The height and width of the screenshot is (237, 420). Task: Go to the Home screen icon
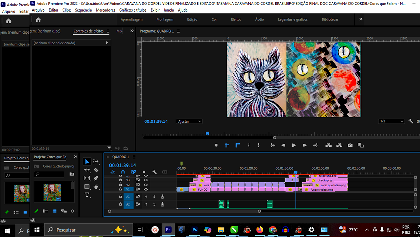coord(38,20)
